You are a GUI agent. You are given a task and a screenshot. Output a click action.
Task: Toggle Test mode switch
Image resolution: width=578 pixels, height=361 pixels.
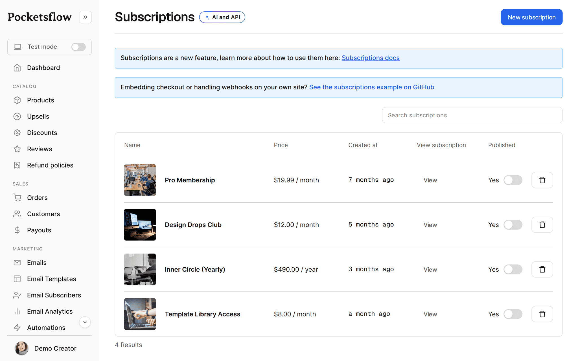(x=78, y=47)
